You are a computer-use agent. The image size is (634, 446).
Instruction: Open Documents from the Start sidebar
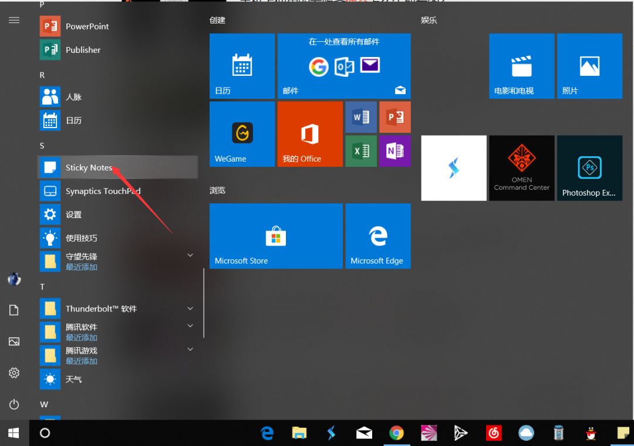[x=14, y=310]
